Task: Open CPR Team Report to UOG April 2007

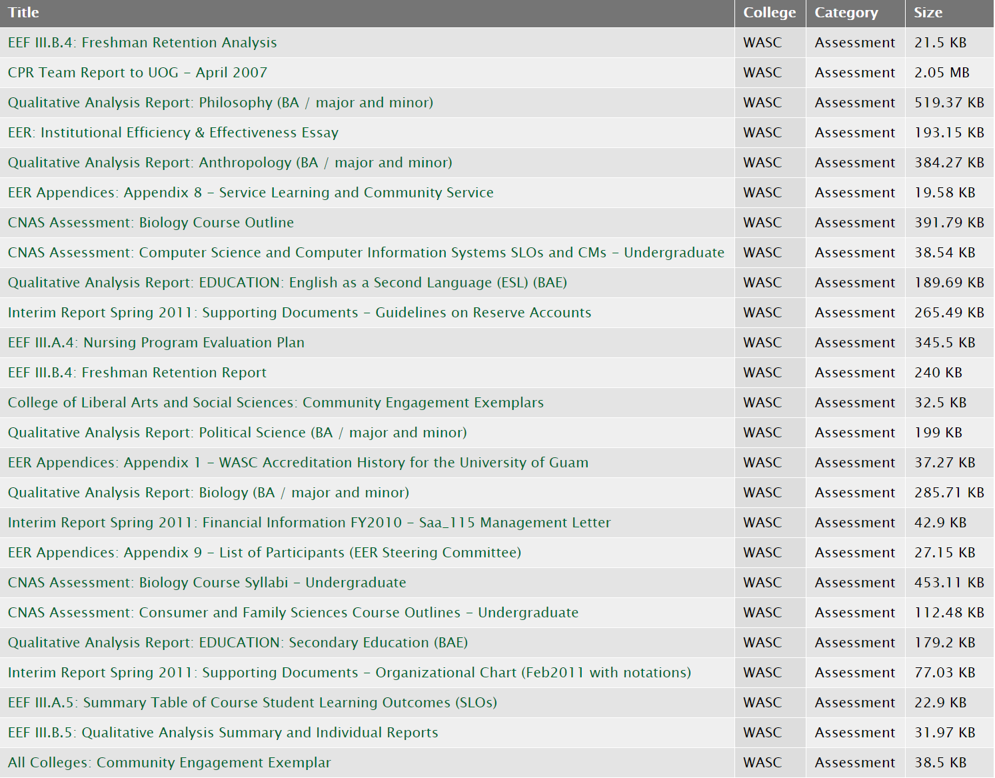Action: click(137, 73)
